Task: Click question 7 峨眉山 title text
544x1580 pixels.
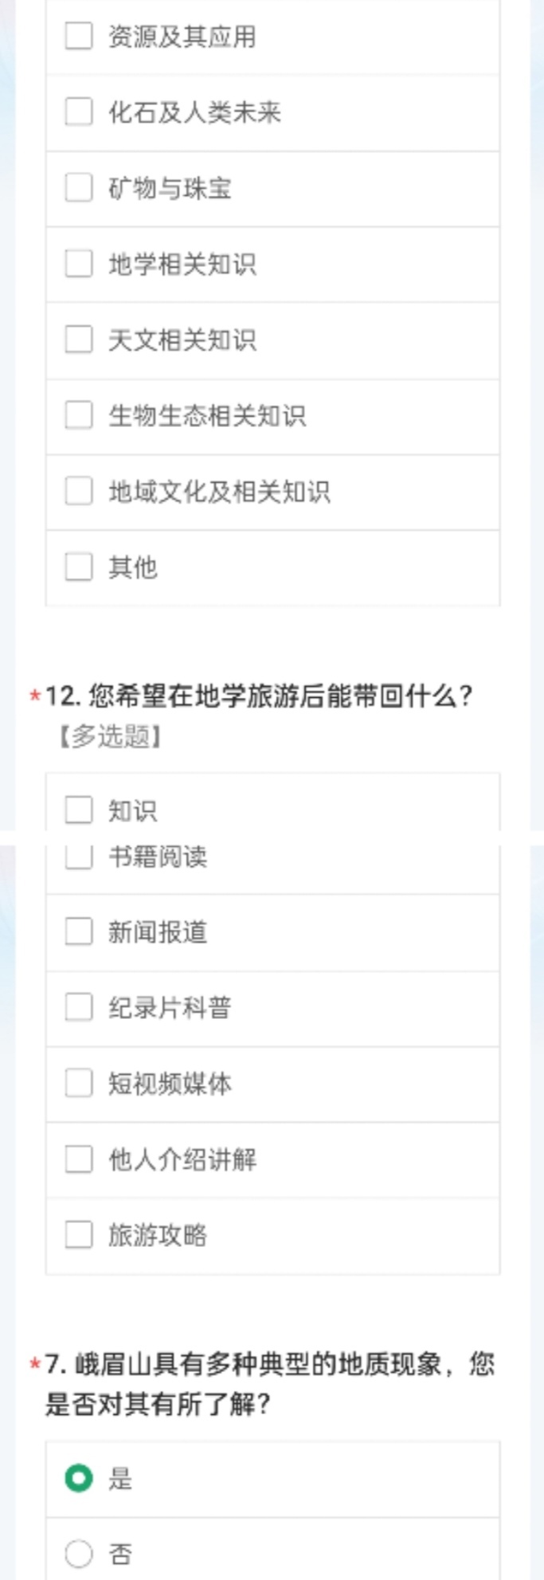Action: point(269,1384)
